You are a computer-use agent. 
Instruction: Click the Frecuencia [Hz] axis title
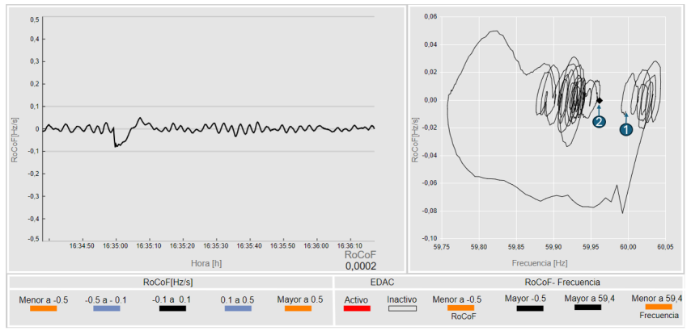540,263
